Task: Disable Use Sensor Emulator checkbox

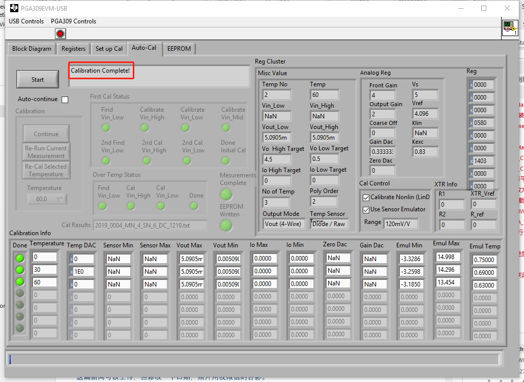Action: 366,209
